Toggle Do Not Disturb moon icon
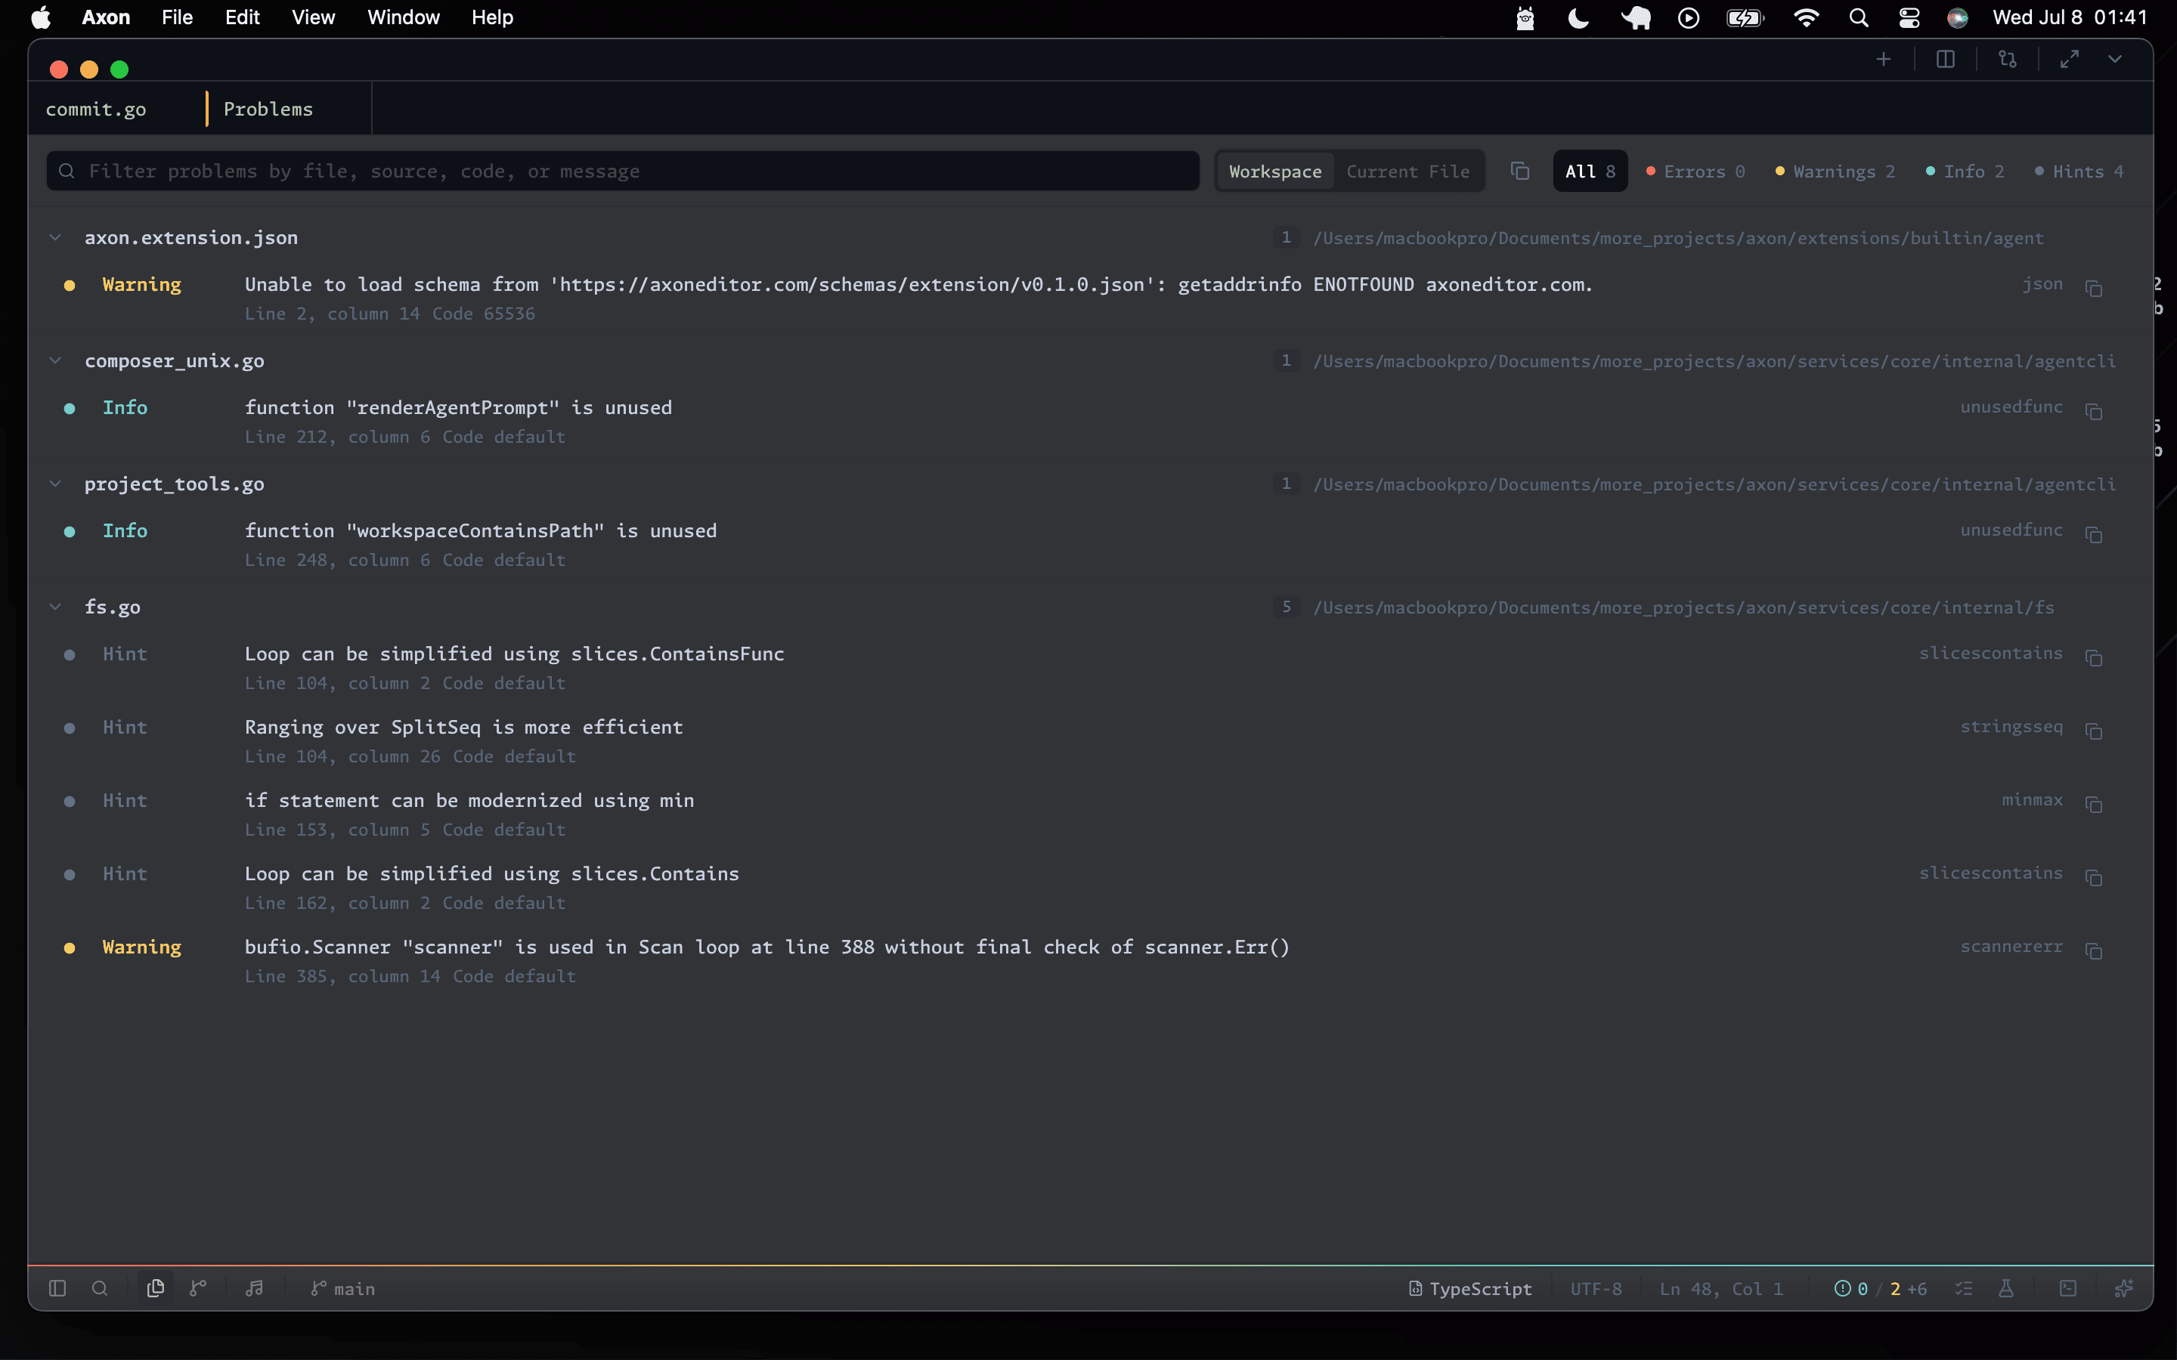The height and width of the screenshot is (1360, 2177). [1578, 18]
